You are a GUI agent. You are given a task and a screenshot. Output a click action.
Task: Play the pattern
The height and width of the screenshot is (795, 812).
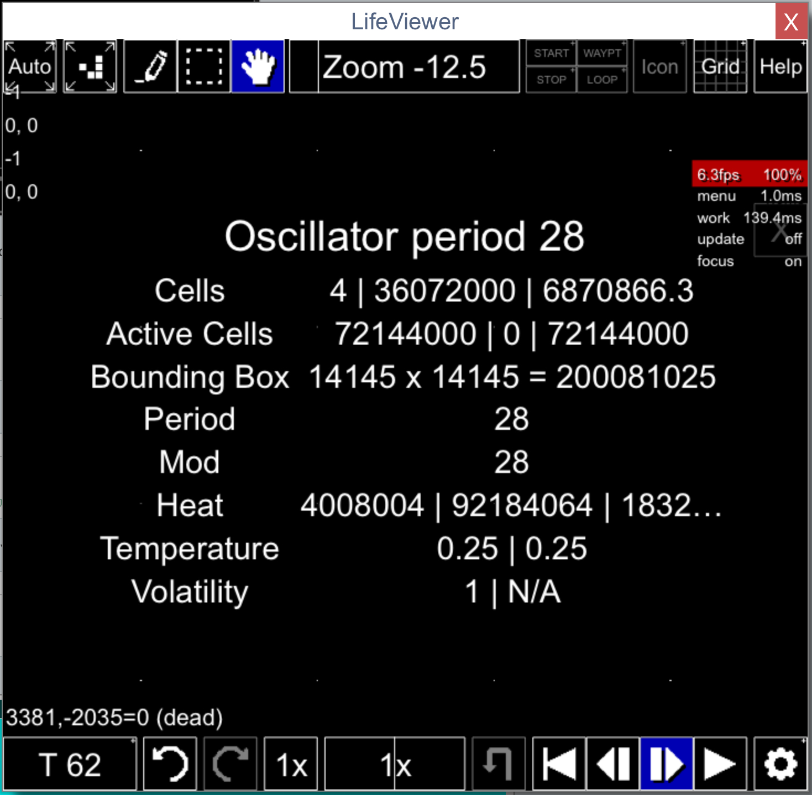click(x=720, y=764)
